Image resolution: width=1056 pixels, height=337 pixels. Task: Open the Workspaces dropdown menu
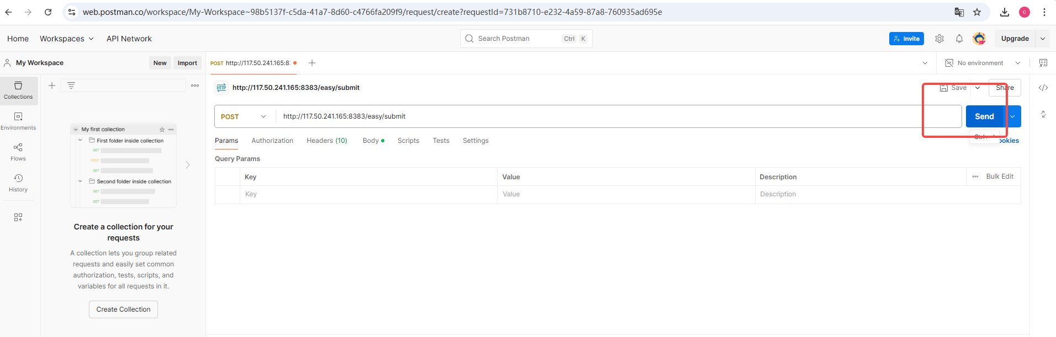[67, 39]
